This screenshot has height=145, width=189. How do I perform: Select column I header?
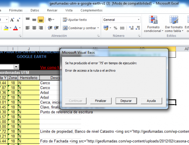coord(13,49)
